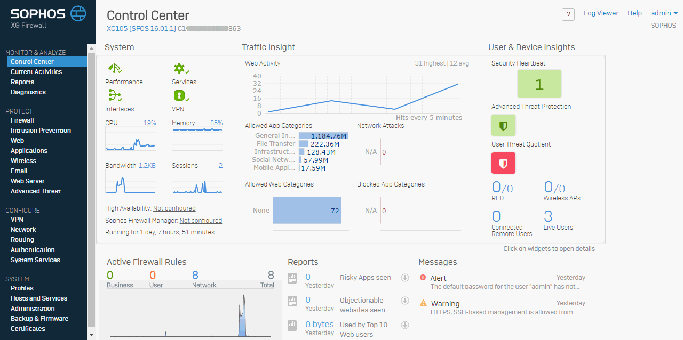Open the Sessions graph widget
This screenshot has width=683, height=340.
[197, 182]
